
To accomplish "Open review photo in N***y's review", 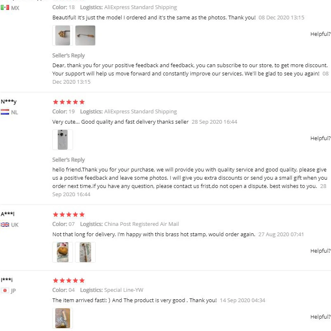I will [x=63, y=140].
